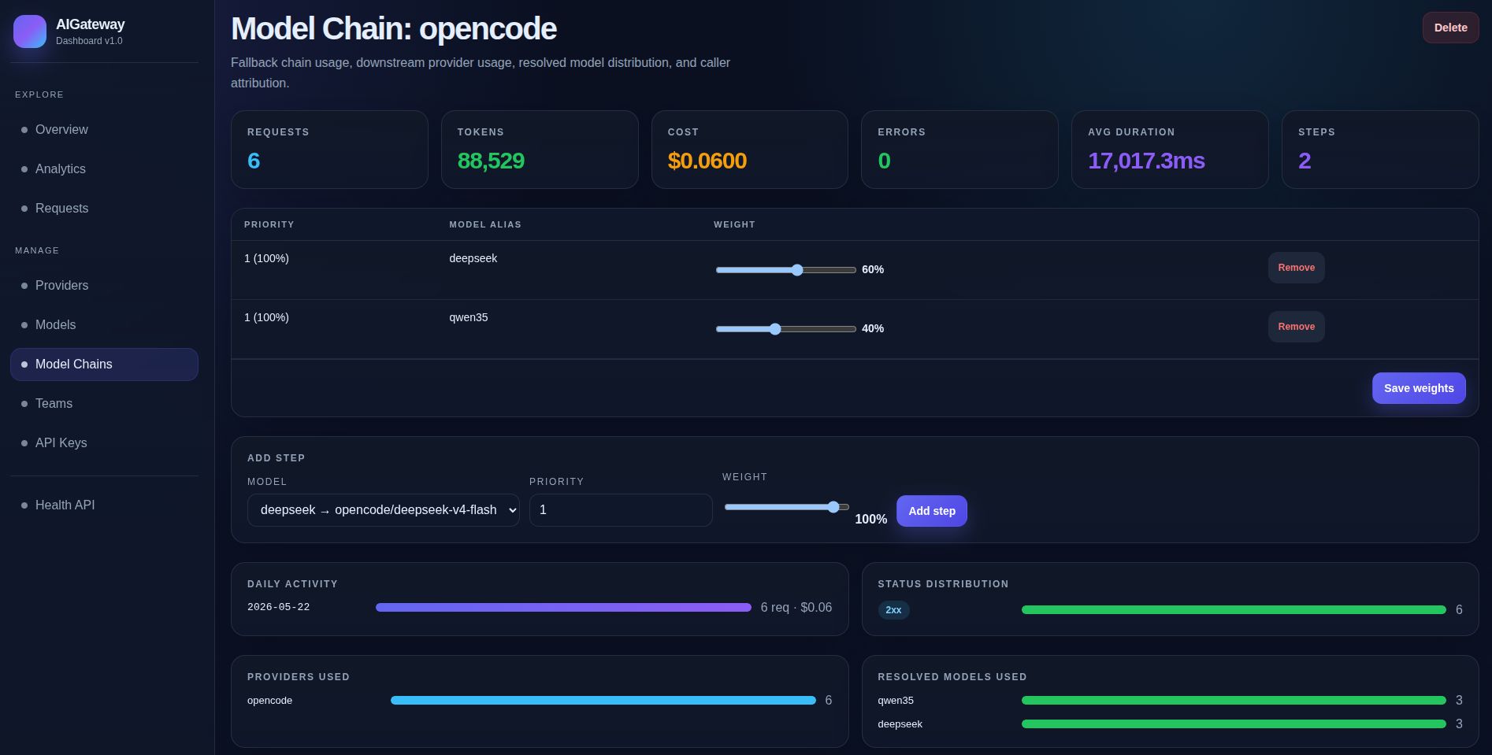Click the Cost value $0.0600
Image resolution: width=1492 pixels, height=755 pixels.
[707, 161]
